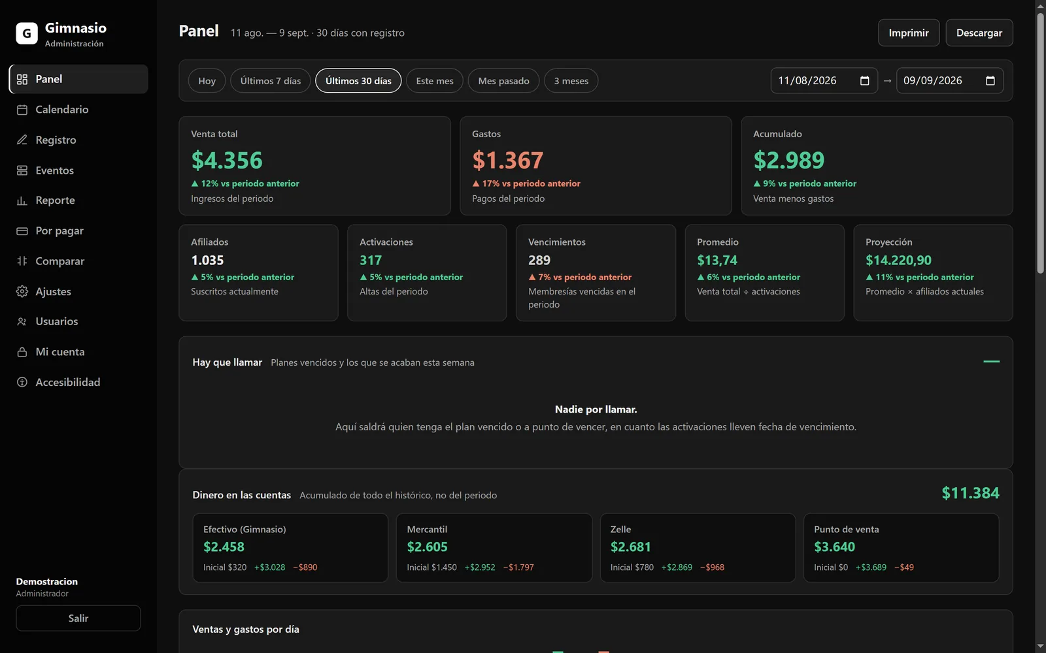Click the Por pagar card icon
Screen dimensions: 1046x653
pyautogui.click(x=22, y=231)
